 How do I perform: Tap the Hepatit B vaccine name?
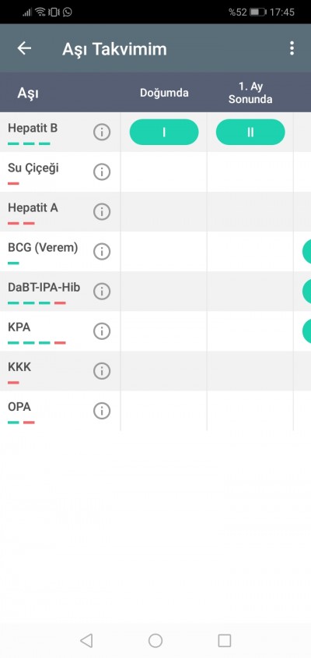(33, 128)
